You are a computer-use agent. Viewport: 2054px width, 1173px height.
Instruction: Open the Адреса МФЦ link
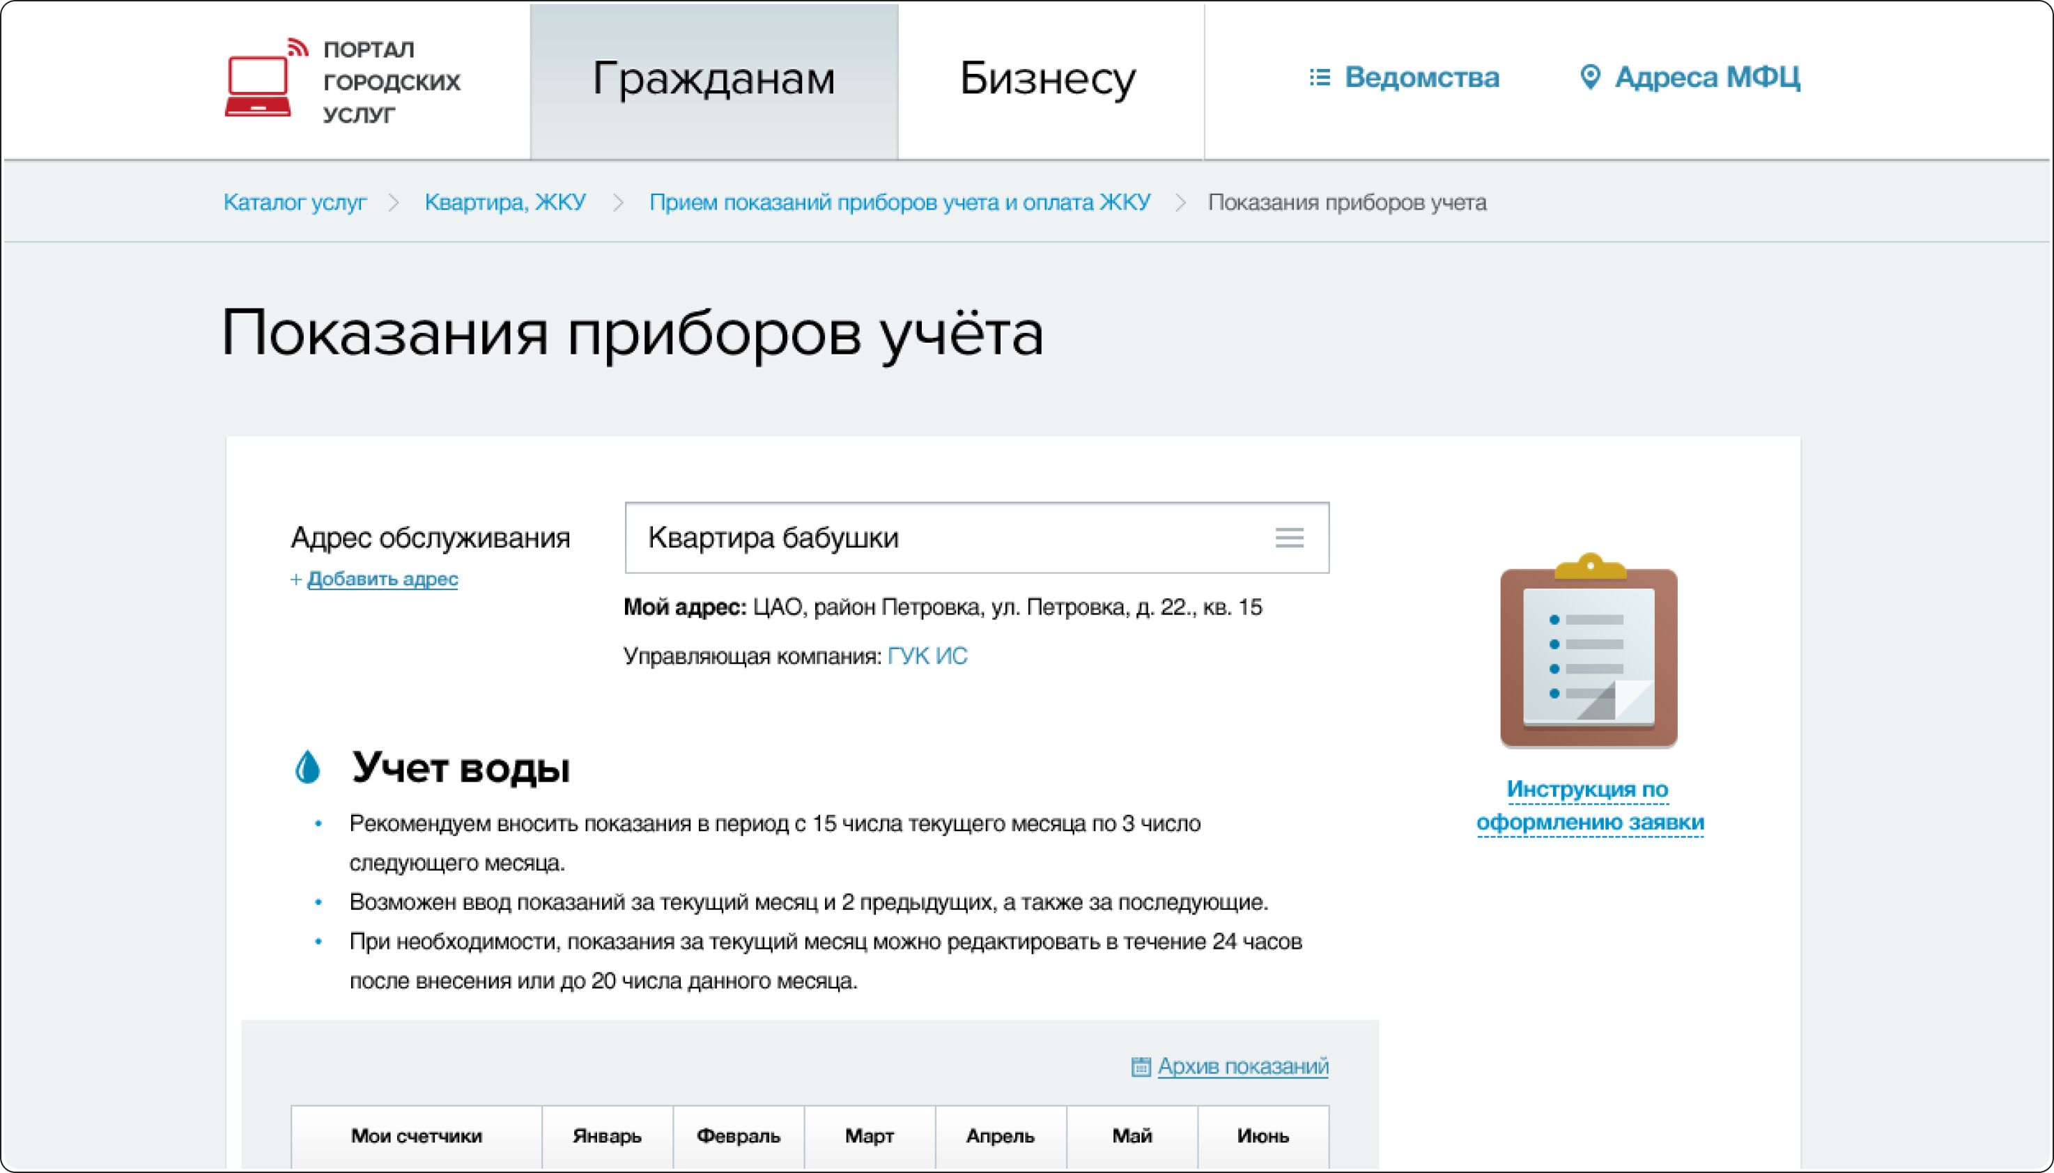point(1707,77)
